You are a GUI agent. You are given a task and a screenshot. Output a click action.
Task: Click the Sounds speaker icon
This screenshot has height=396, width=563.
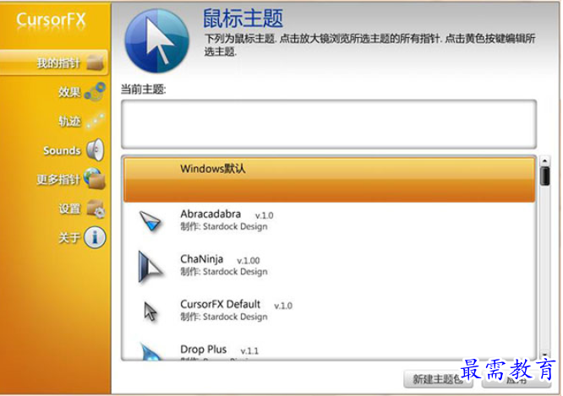(x=96, y=149)
